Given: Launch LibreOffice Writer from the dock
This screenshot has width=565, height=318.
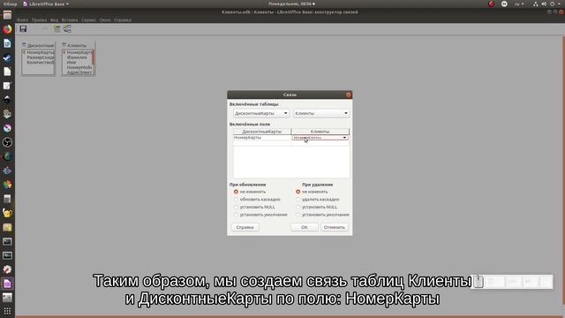Looking at the screenshot, I should click(7, 43).
